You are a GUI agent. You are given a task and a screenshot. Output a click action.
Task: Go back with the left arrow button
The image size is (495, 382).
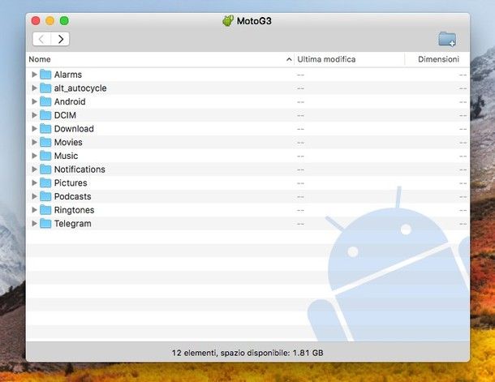[41, 39]
